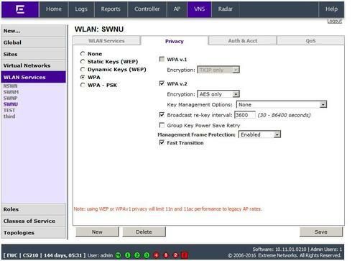Click the Save button
The height and width of the screenshot is (261, 352).
click(321, 232)
